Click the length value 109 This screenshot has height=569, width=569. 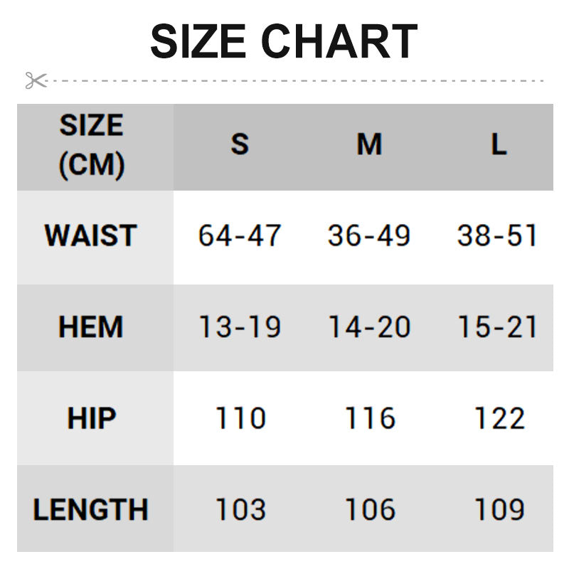click(x=499, y=509)
